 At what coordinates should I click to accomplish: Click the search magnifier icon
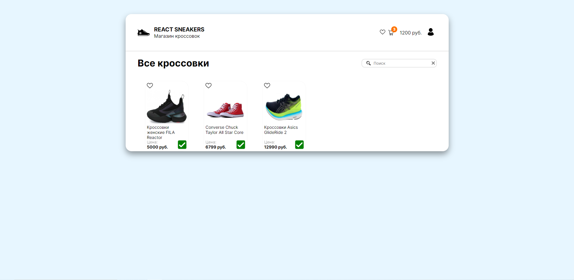tap(369, 63)
